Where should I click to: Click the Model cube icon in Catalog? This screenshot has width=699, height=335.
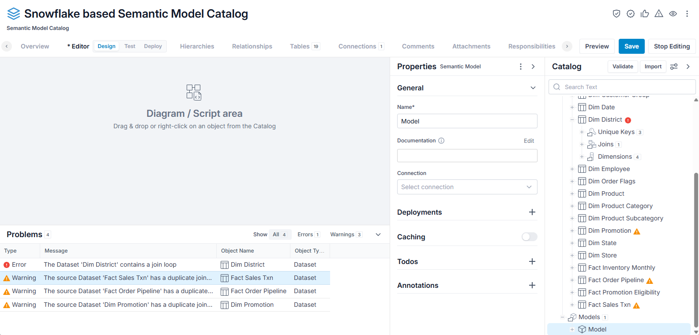(582, 329)
